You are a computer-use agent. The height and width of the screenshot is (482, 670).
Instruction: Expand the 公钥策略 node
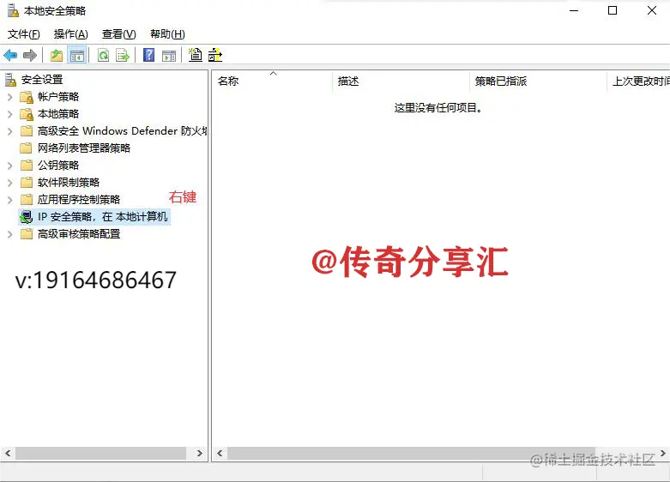coord(9,166)
